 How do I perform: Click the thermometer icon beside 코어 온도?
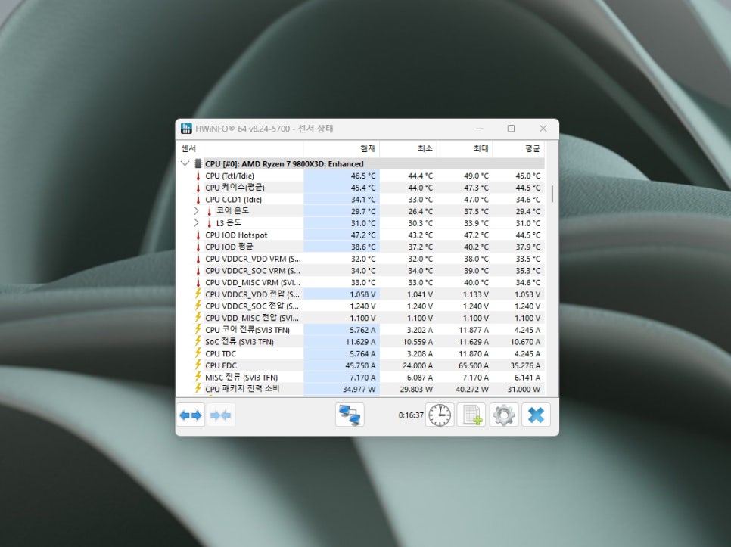[x=210, y=212]
